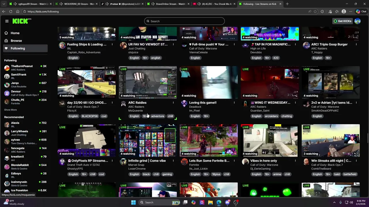Open Im_Pixel Deadlock stream thumbnail
Viewport: 369px width, 207px height.
pyautogui.click(x=209, y=82)
